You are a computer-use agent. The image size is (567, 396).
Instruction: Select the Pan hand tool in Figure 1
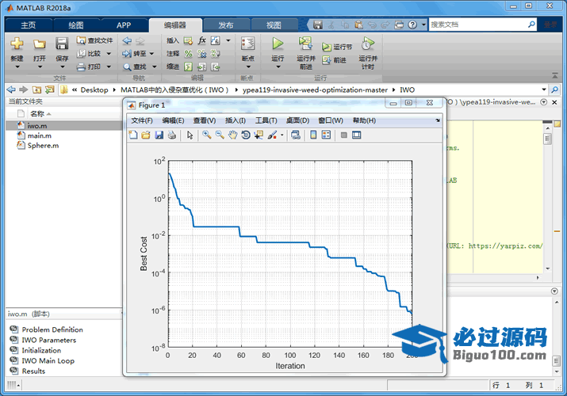click(x=232, y=135)
